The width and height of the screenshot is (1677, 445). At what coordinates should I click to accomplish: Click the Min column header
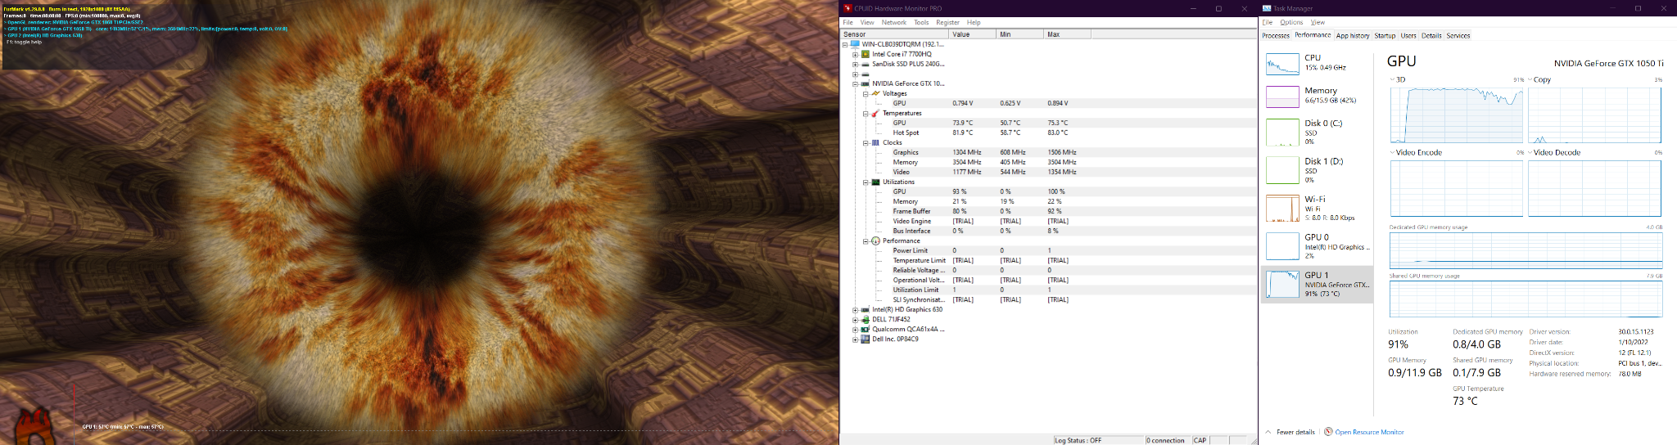tap(1019, 34)
